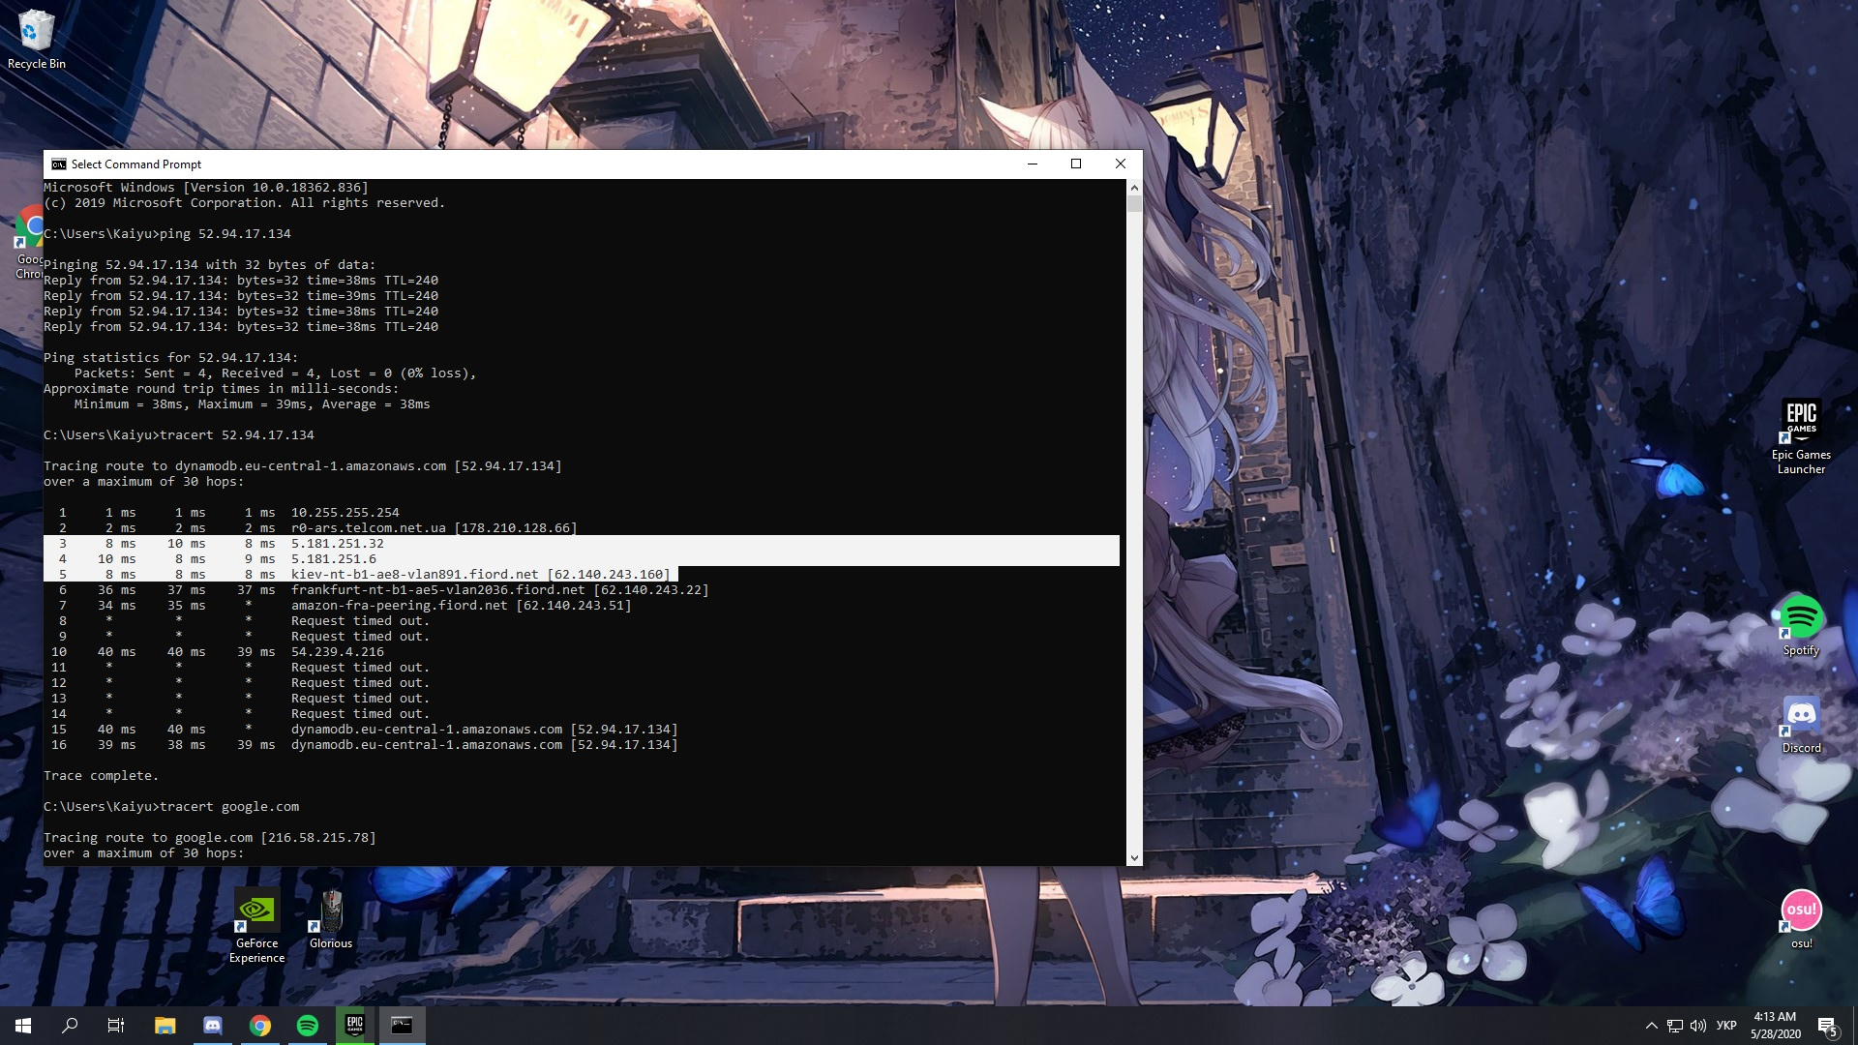Screen dimensions: 1858x1045
Task: Launch osu! desktop shortcut
Action: tap(1801, 919)
